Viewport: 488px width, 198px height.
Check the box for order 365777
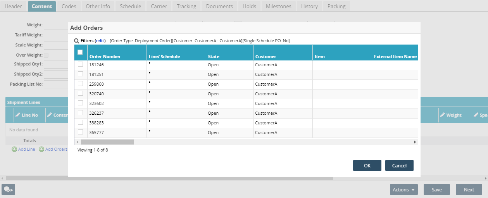[x=81, y=132]
